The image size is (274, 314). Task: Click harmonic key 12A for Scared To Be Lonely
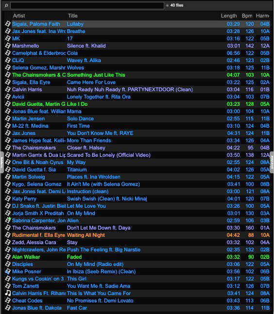(x=265, y=155)
